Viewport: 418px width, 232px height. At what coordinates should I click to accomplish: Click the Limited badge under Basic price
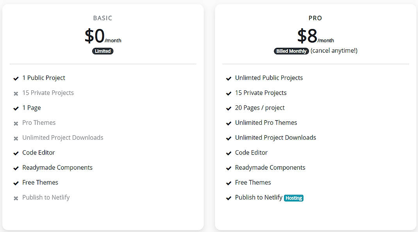click(103, 51)
